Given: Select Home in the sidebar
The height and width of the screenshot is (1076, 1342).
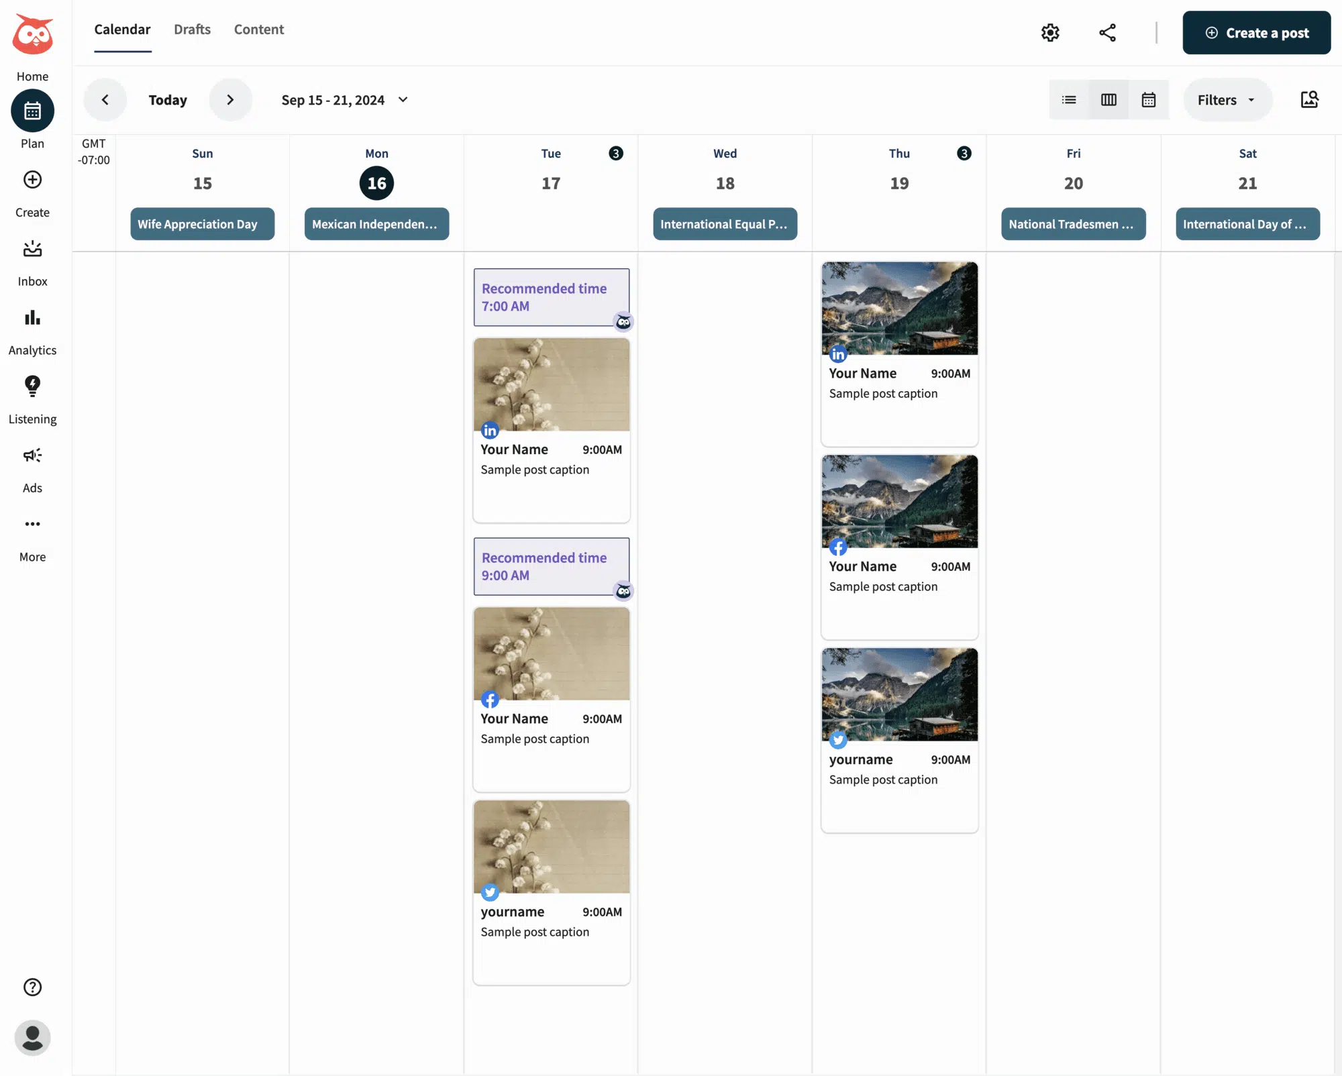Looking at the screenshot, I should coord(32,76).
